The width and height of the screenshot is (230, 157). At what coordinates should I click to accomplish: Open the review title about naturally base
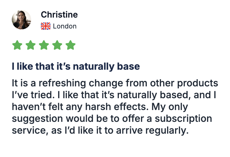(76, 66)
